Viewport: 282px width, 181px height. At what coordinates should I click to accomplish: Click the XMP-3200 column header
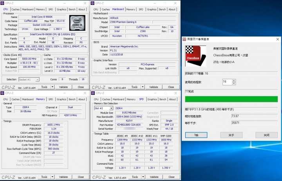pos(166,136)
